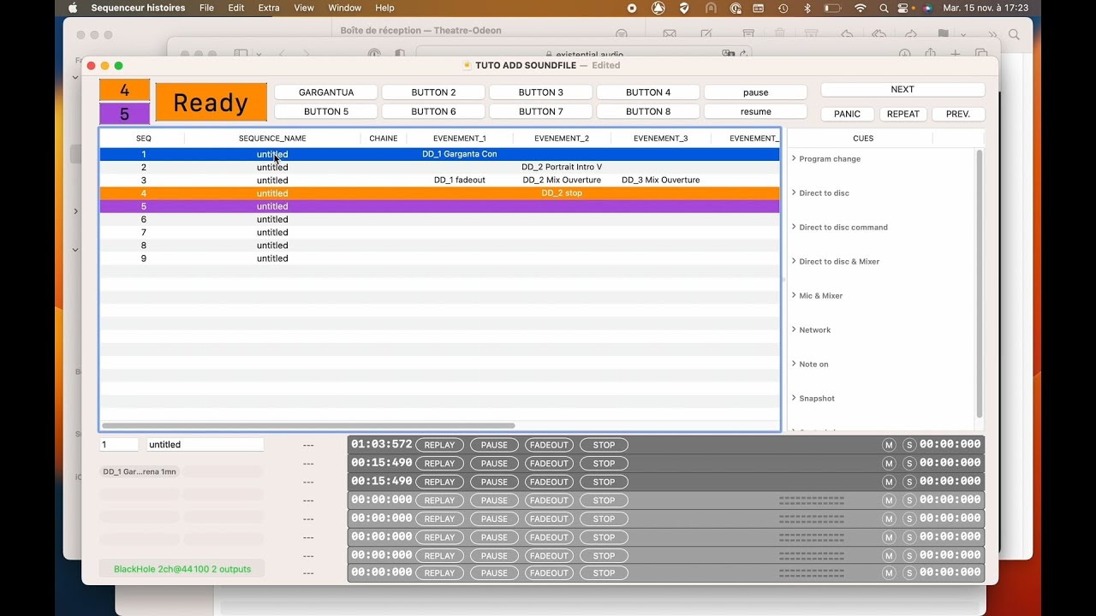1096x616 pixels.
Task: Expand the Mic & Mixer cue category
Action: pyautogui.click(x=794, y=295)
